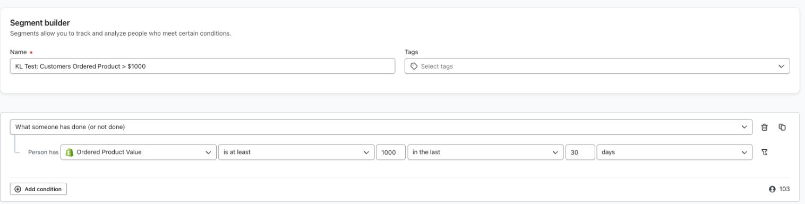Image resolution: width=805 pixels, height=204 pixels.
Task: Click the Shopify bag icon
Action: click(x=68, y=152)
